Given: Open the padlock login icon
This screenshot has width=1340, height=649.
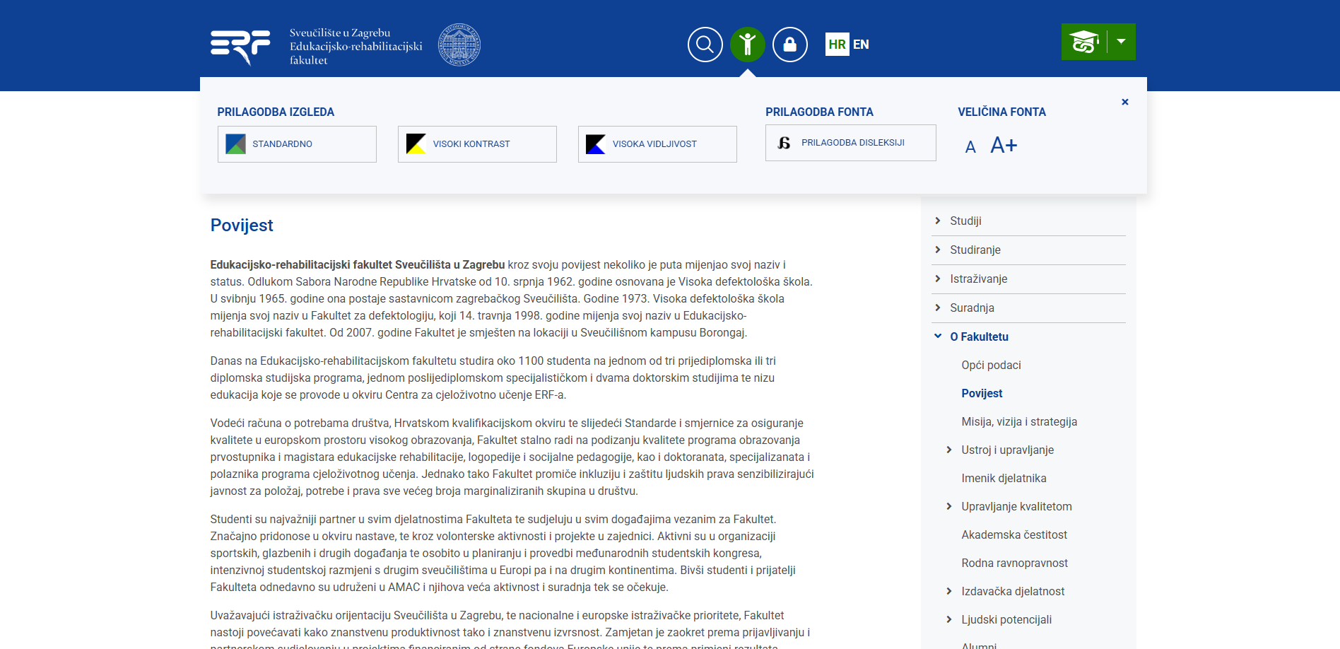Looking at the screenshot, I should (x=790, y=45).
